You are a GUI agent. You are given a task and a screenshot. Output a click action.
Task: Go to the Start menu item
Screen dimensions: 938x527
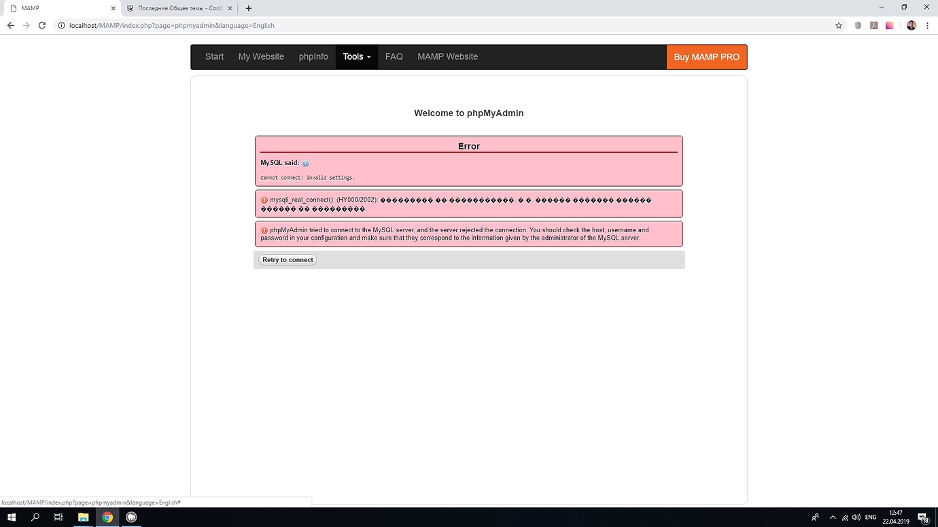214,57
